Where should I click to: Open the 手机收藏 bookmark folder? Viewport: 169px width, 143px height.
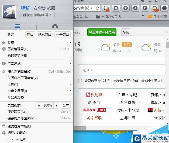[x=158, y=17]
